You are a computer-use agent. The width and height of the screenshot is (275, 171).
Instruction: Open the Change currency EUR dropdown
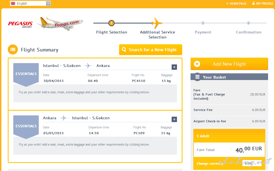click(x=252, y=163)
